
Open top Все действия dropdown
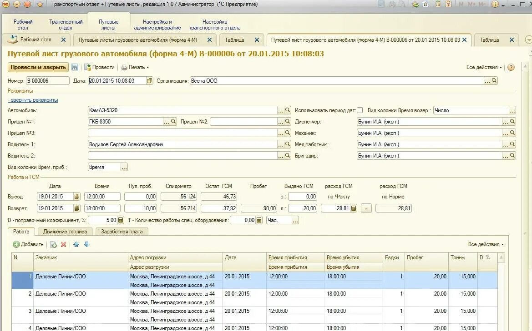pos(485,67)
